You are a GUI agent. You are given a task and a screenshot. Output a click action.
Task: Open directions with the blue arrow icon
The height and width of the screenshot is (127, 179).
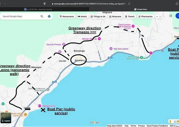[x=49, y=16]
